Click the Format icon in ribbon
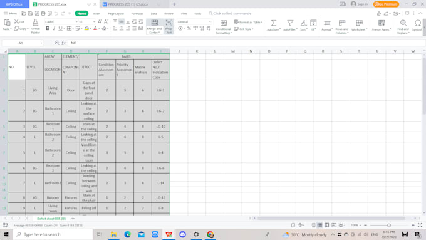Viewport: 426px width, 240px height. pyautogui.click(x=327, y=23)
